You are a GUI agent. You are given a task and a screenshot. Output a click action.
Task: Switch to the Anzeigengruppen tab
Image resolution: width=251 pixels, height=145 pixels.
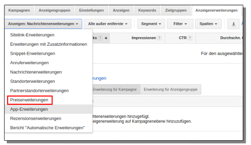pyautogui.click(x=54, y=10)
